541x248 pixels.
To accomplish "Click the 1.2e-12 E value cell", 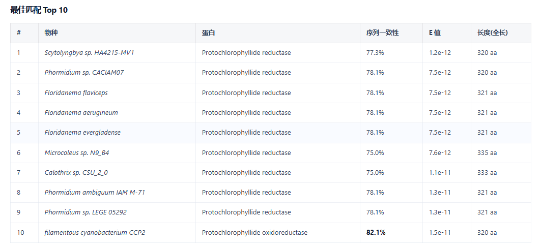I will (x=440, y=53).
